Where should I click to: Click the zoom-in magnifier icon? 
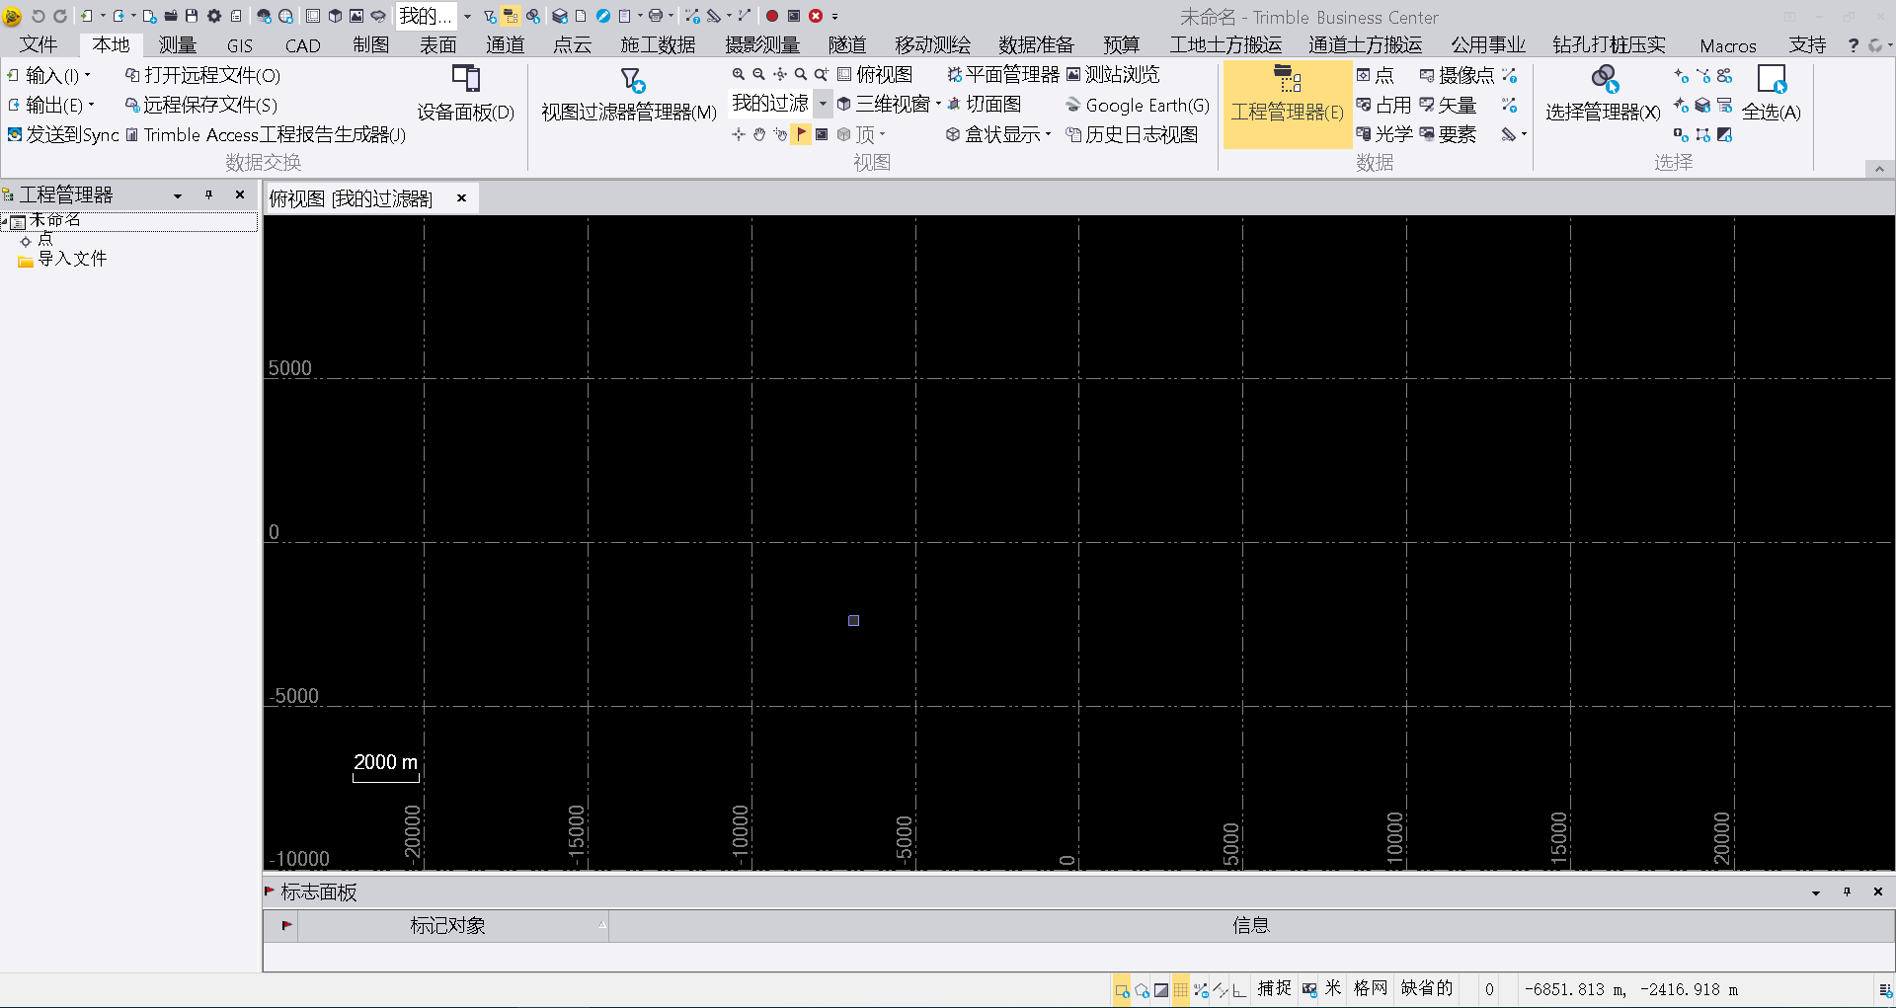point(739,74)
